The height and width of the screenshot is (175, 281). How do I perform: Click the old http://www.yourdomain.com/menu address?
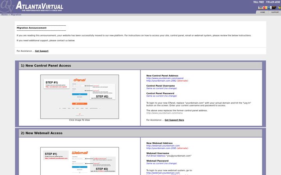click(165, 113)
